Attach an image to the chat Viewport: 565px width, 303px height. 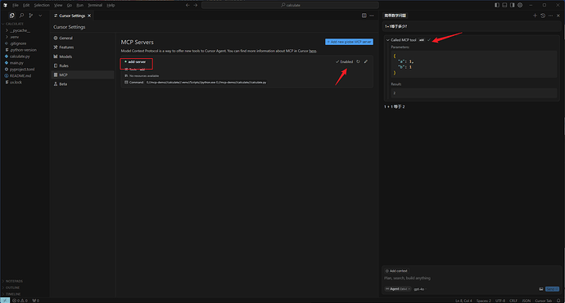[x=541, y=289]
